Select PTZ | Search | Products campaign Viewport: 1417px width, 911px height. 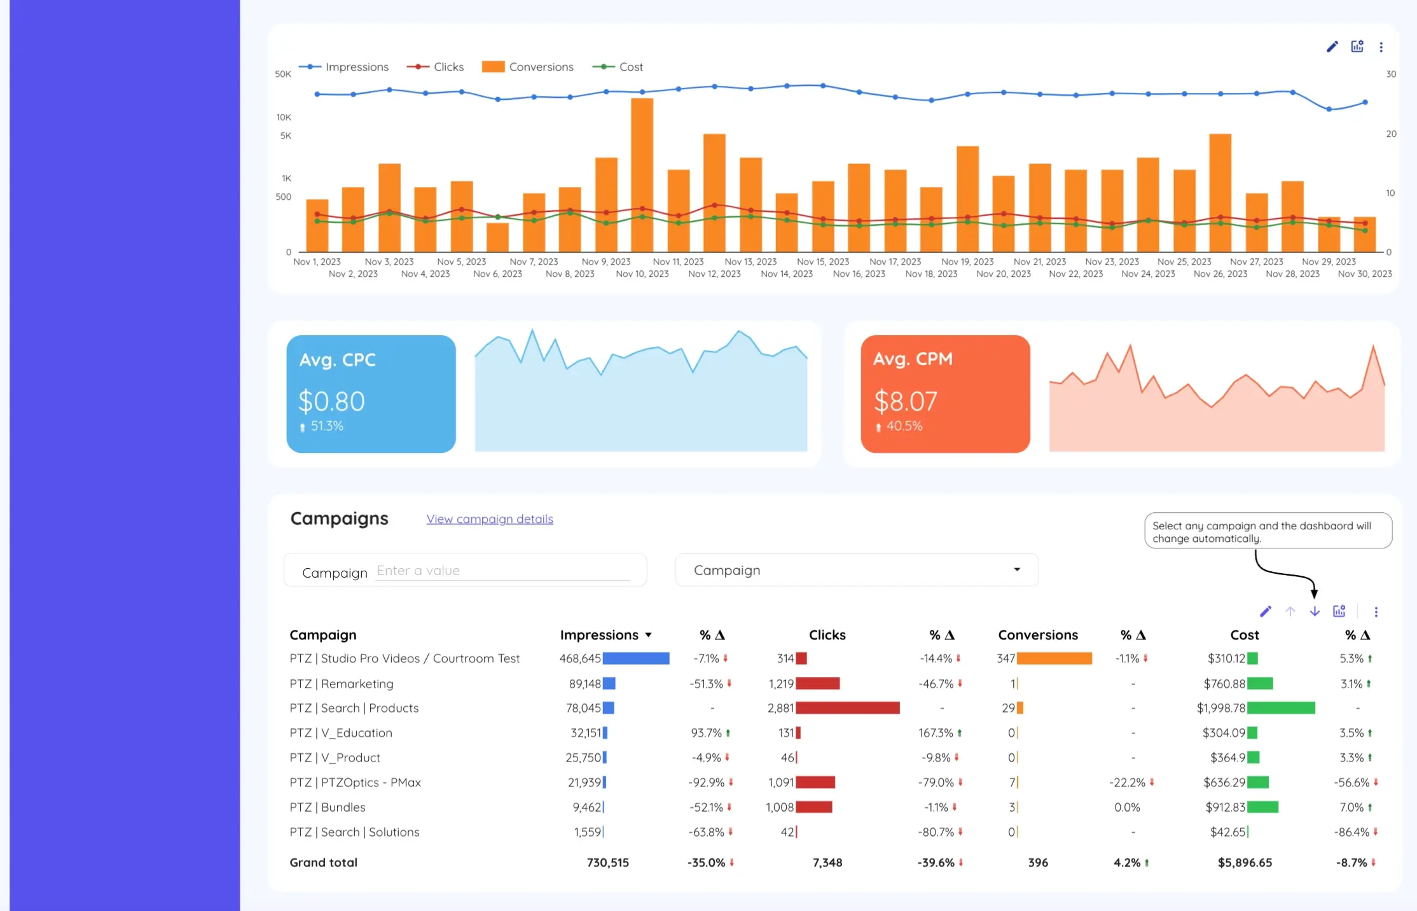(x=354, y=708)
